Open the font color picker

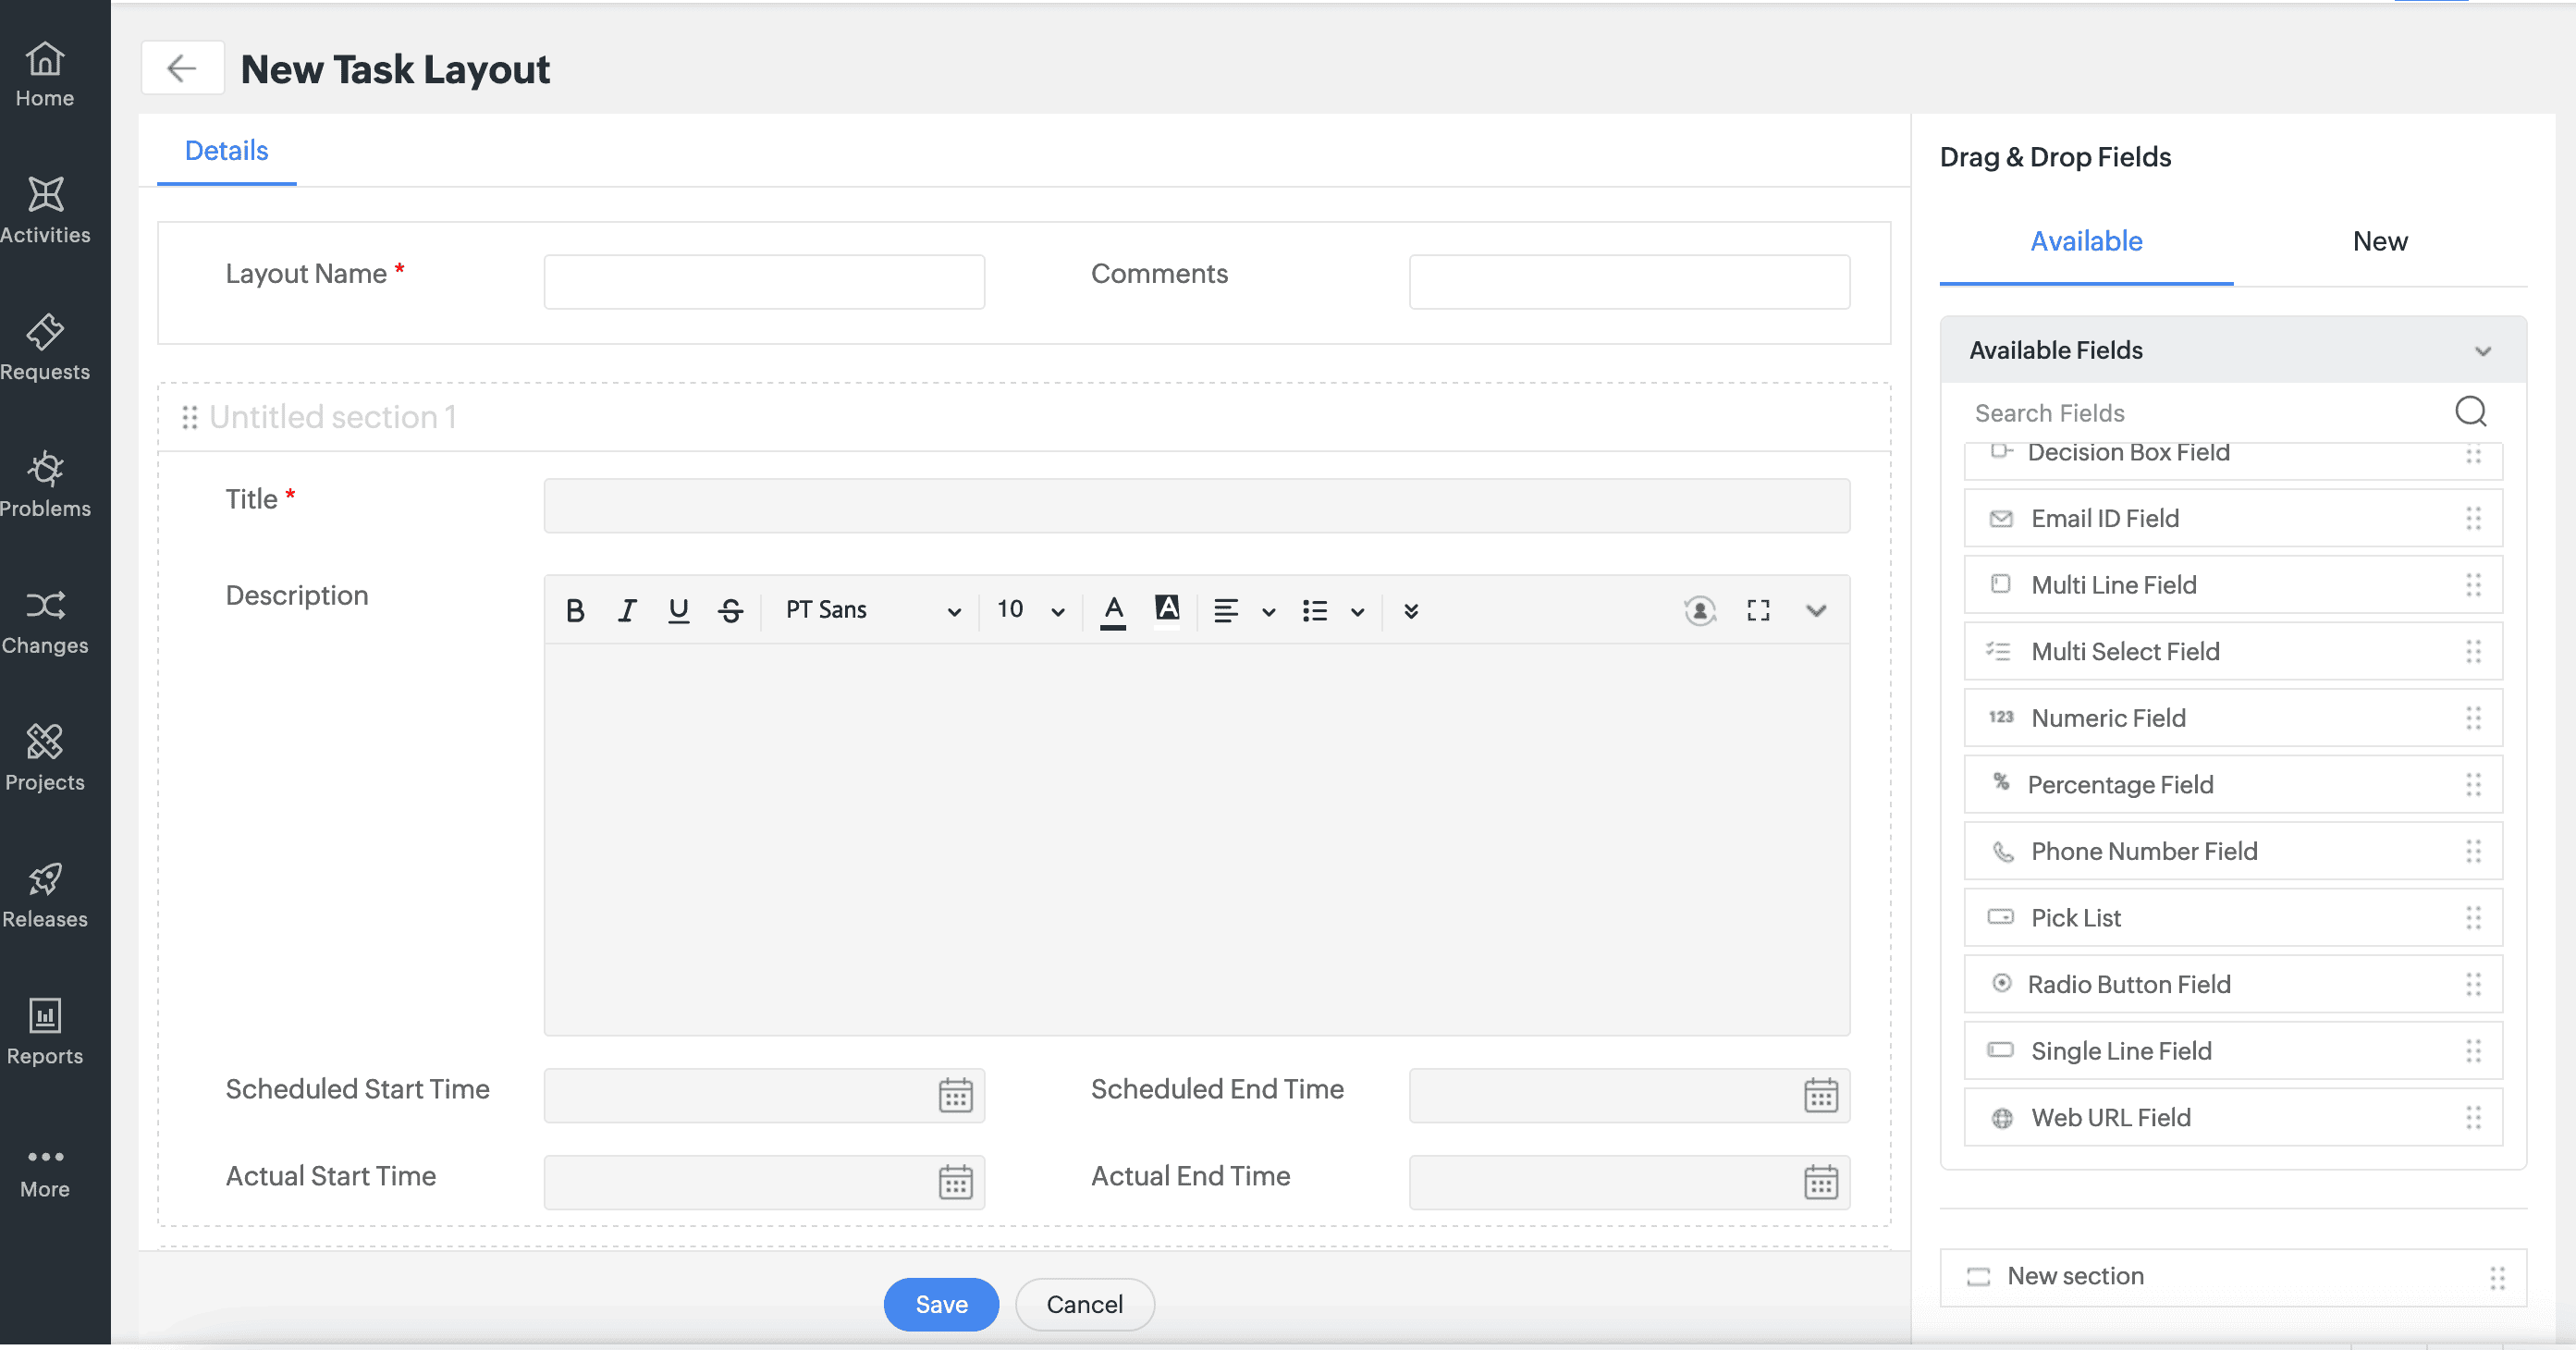(x=1113, y=610)
